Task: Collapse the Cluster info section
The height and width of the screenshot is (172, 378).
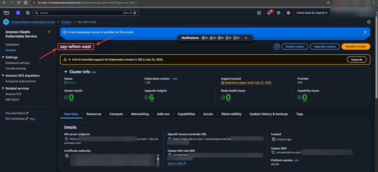Action: [x=66, y=72]
